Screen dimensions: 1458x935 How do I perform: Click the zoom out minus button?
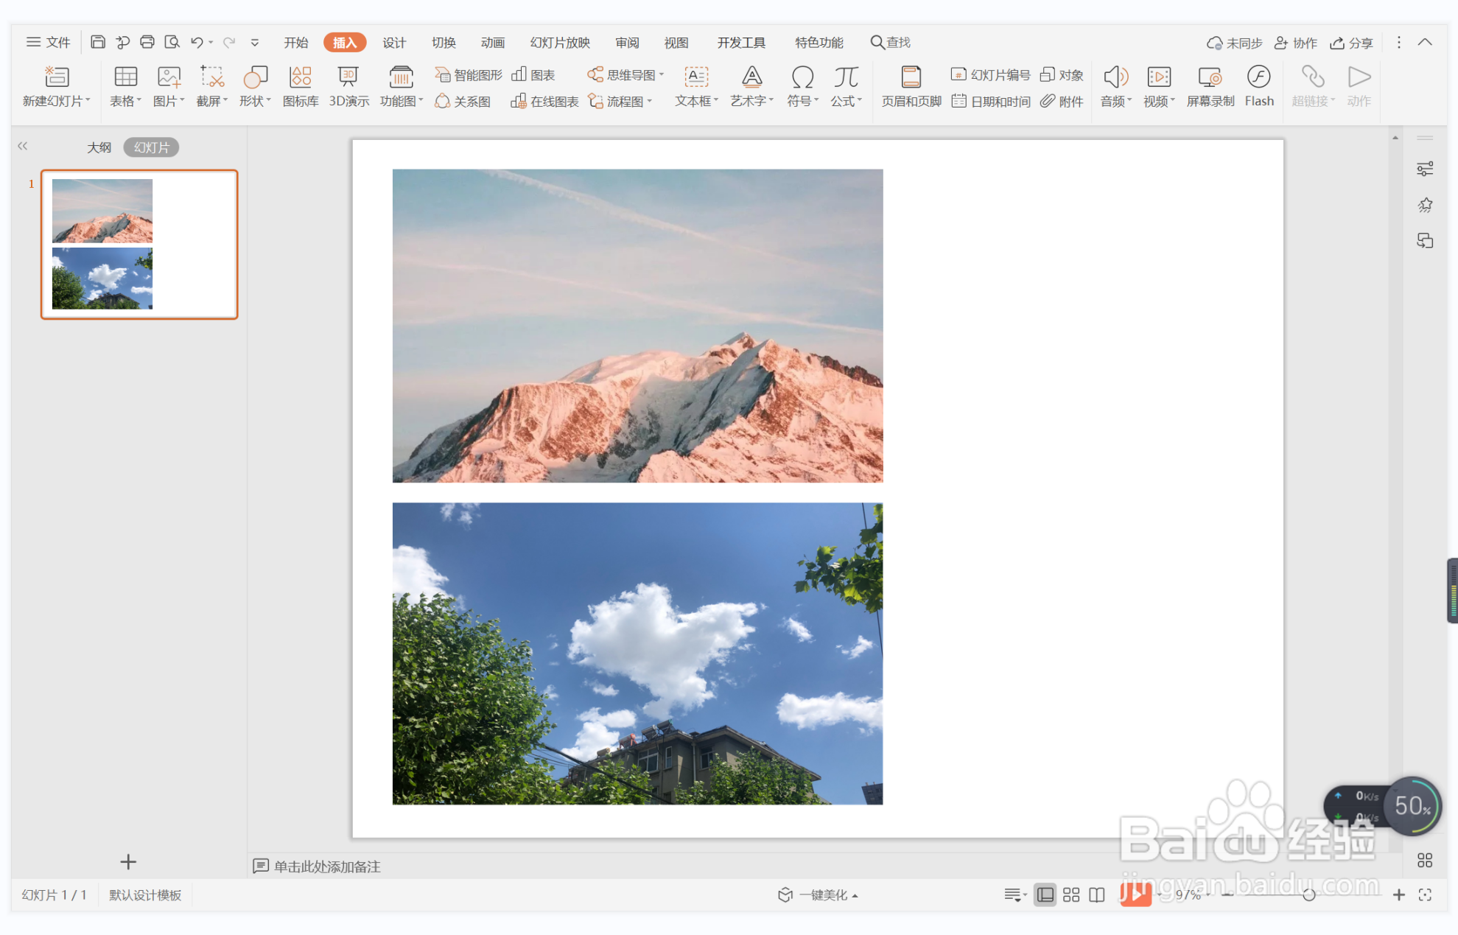[1227, 894]
